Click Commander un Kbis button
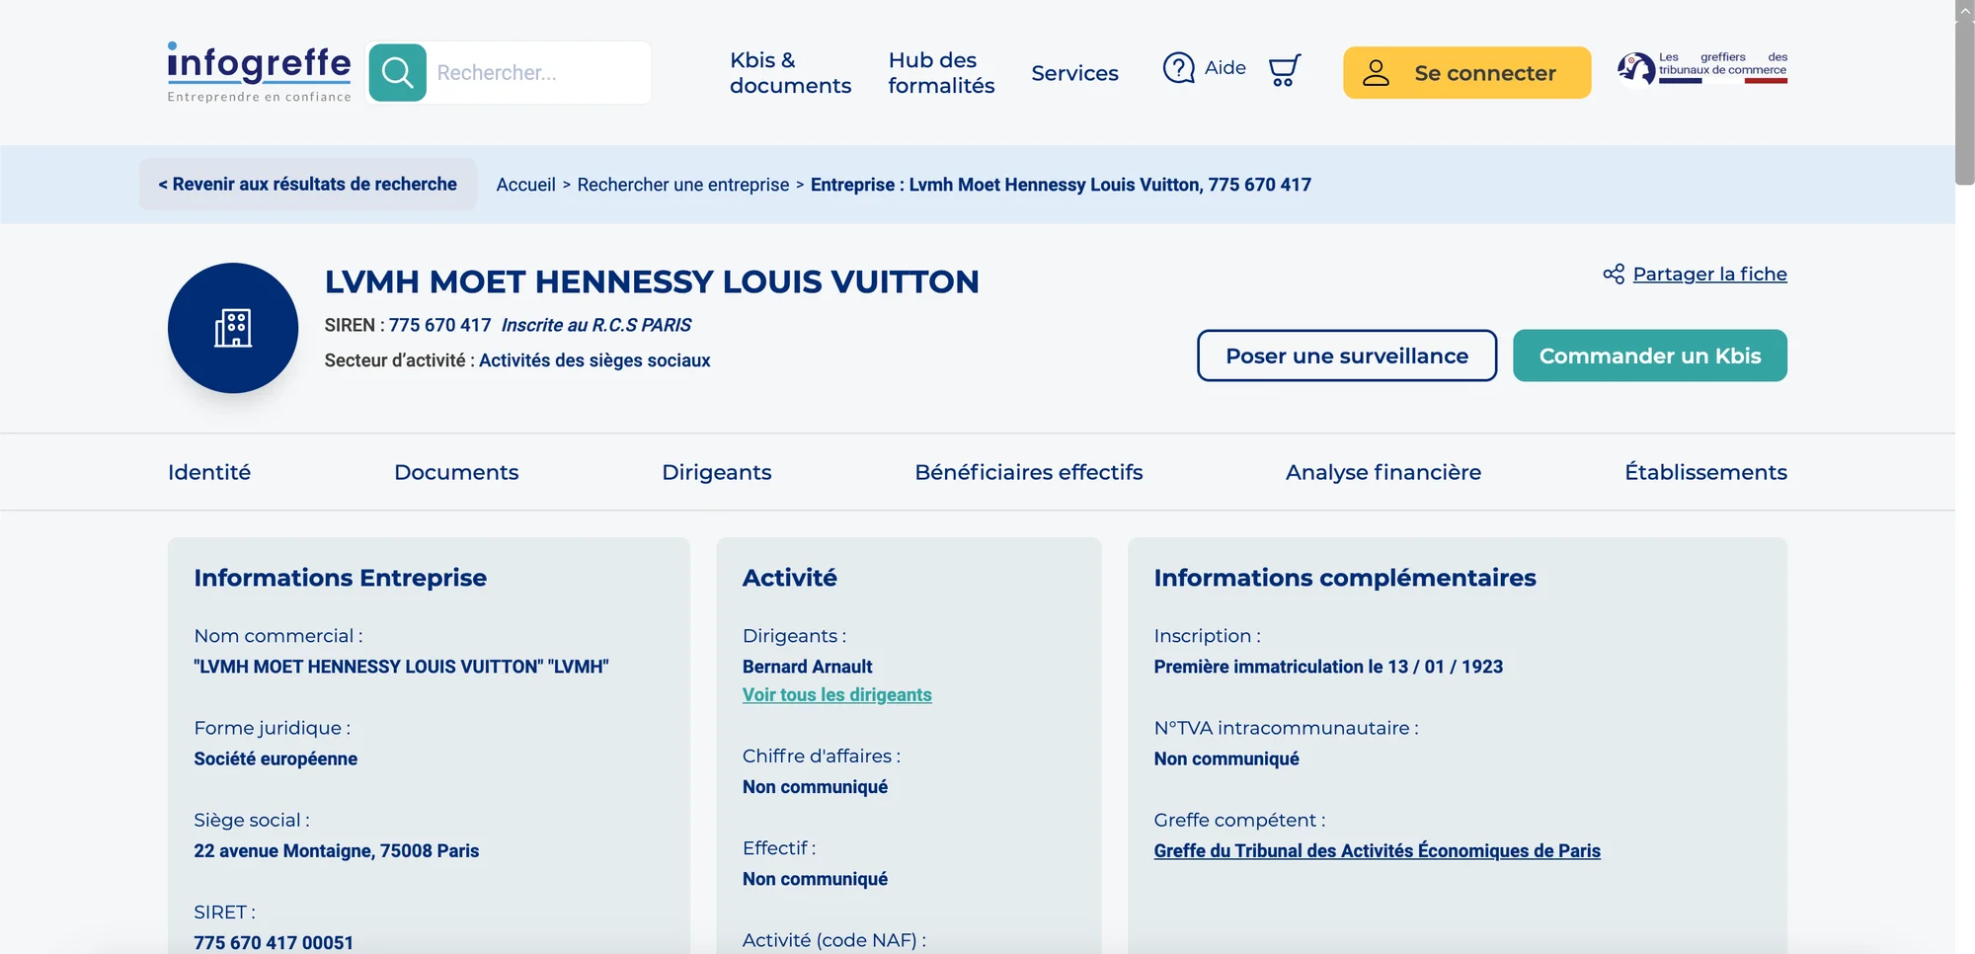Image resolution: width=1975 pixels, height=954 pixels. pyautogui.click(x=1649, y=356)
